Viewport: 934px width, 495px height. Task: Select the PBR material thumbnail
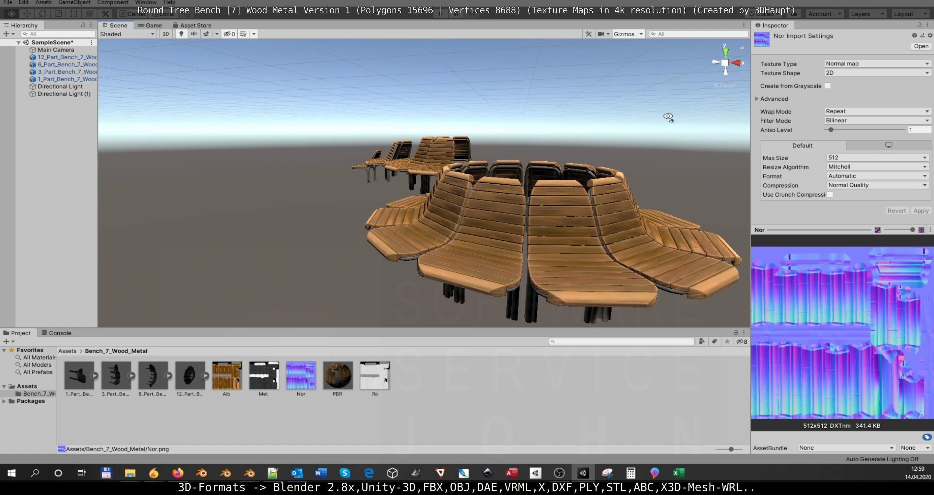click(337, 375)
